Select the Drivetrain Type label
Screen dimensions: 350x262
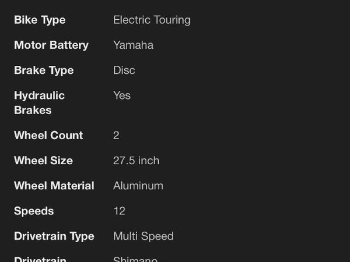click(54, 236)
